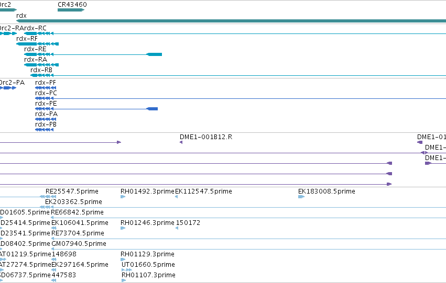Screen dimensions: 446x283
Task: Click the RE66842.5prime EST label
Action: point(78,212)
